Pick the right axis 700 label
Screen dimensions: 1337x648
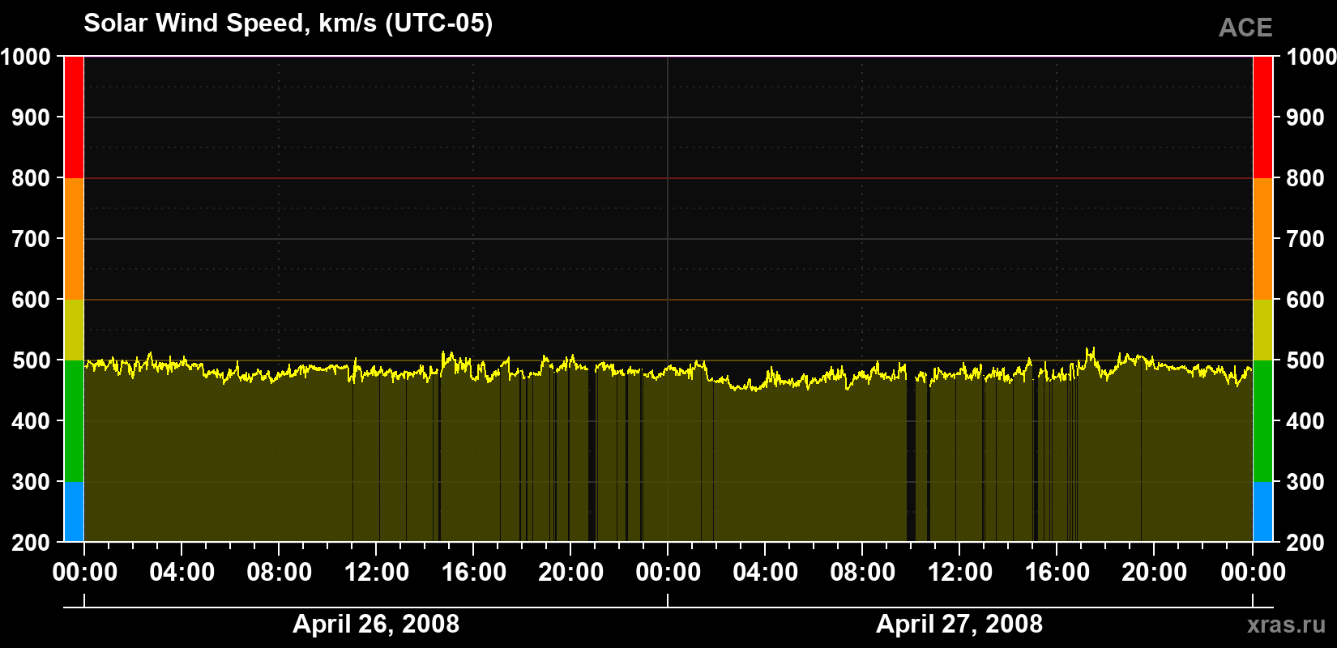coord(1305,239)
